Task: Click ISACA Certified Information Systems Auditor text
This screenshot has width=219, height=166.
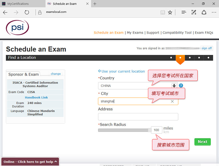Action: coord(35,84)
